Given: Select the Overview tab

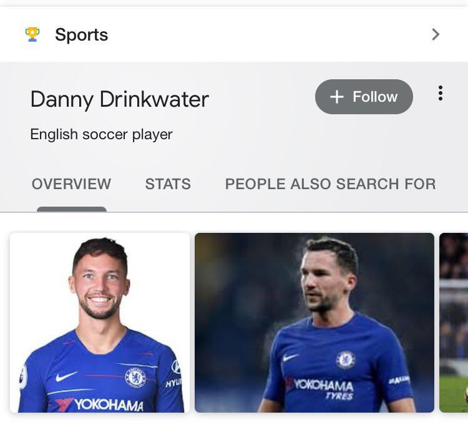Looking at the screenshot, I should (71, 184).
